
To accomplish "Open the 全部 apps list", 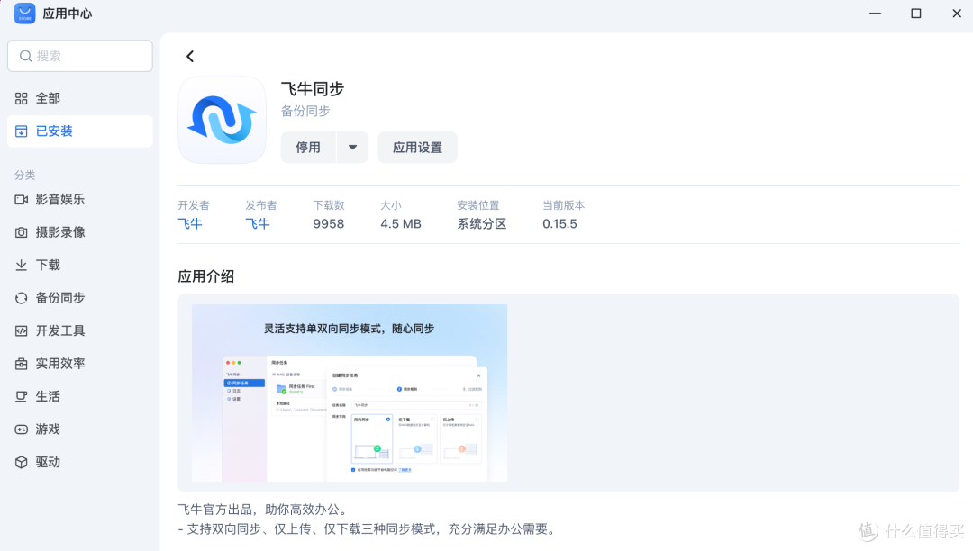I will 80,98.
